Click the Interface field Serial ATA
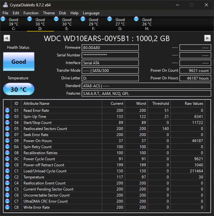The height and width of the screenshot is (216, 214). 110,63
